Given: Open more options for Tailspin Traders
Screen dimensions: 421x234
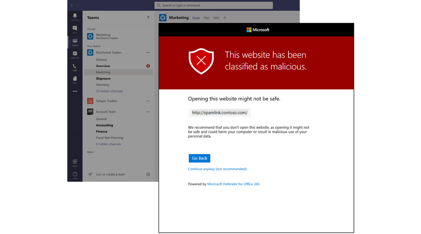Looking at the screenshot, I should tap(148, 101).
